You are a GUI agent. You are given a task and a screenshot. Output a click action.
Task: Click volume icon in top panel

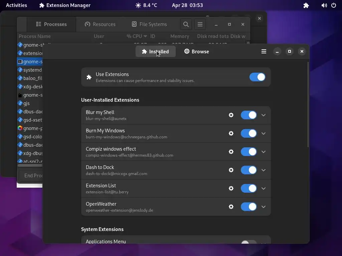(324, 5)
